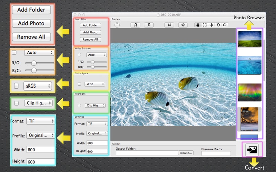This screenshot has width=276, height=172.
Task: Select the aurora thumbnail in the photo browser
Action: 249,92
